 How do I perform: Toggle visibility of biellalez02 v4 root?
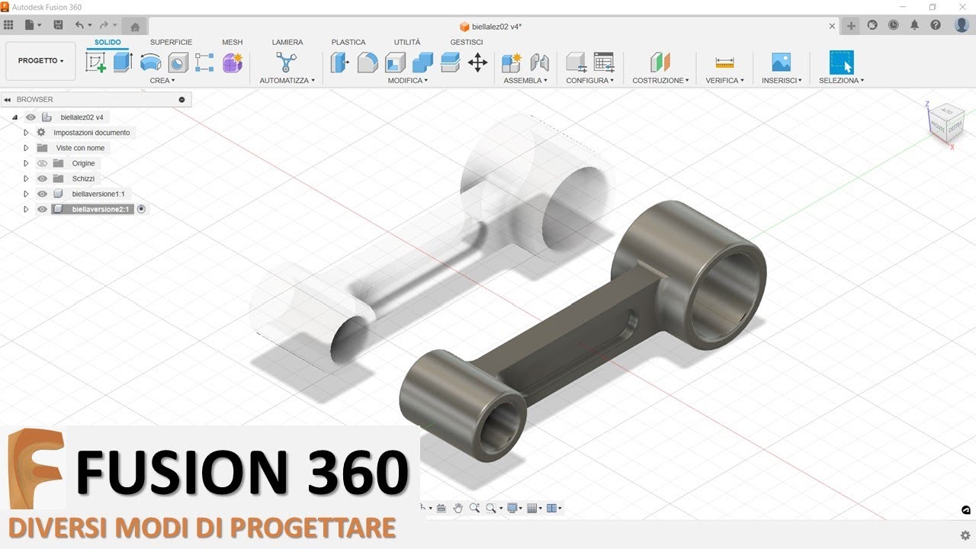coord(30,117)
